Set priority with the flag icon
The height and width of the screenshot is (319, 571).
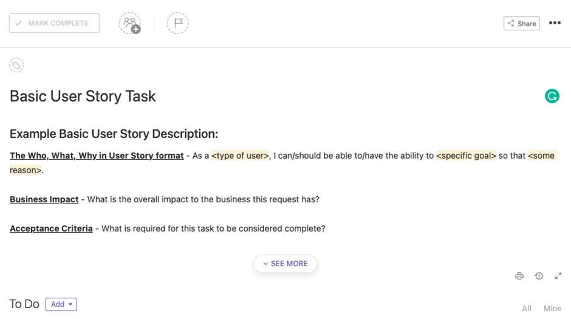[x=178, y=23]
